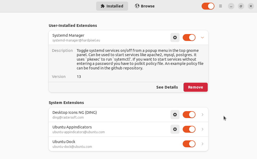The width and height of the screenshot is (257, 159).
Task: Click the Ubuntu AppIndicators name
Action: click(x=72, y=127)
